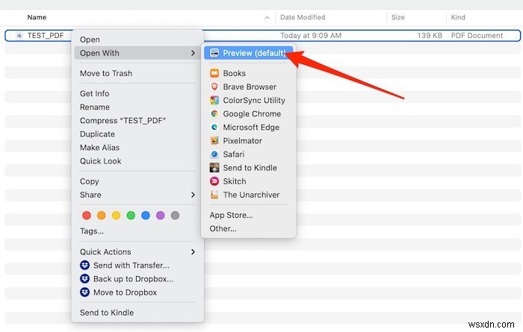Apply the red tag color
Viewport: 523px width, 332px height.
[87, 216]
